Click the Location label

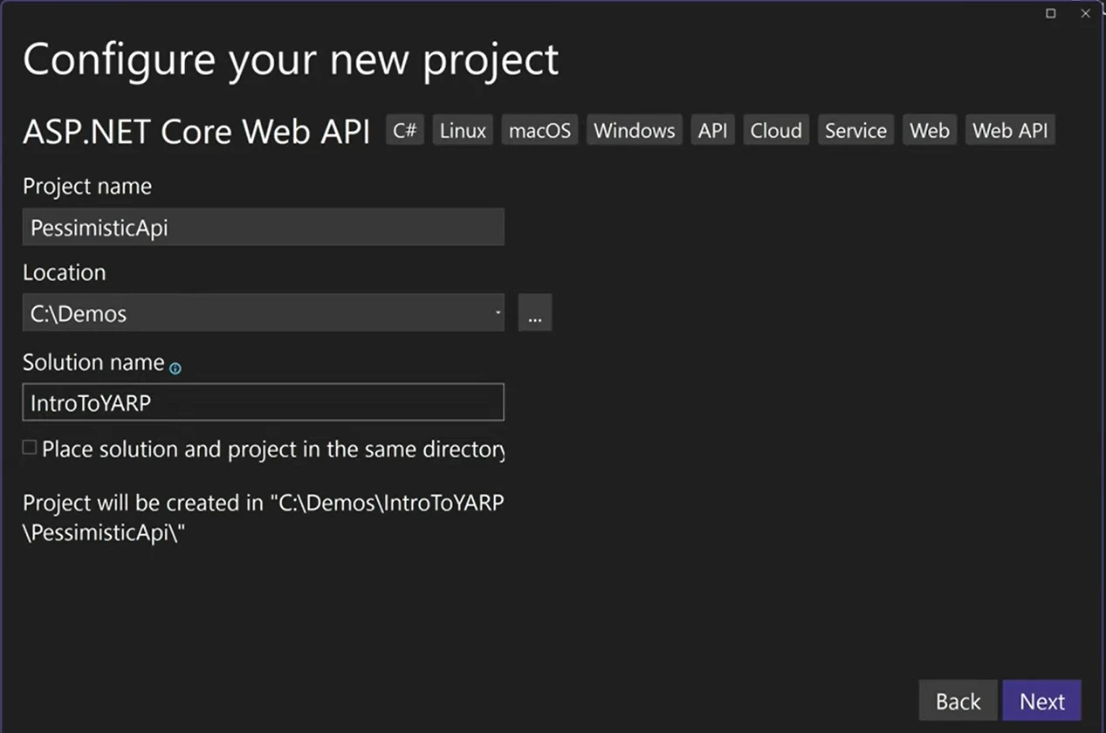(65, 272)
